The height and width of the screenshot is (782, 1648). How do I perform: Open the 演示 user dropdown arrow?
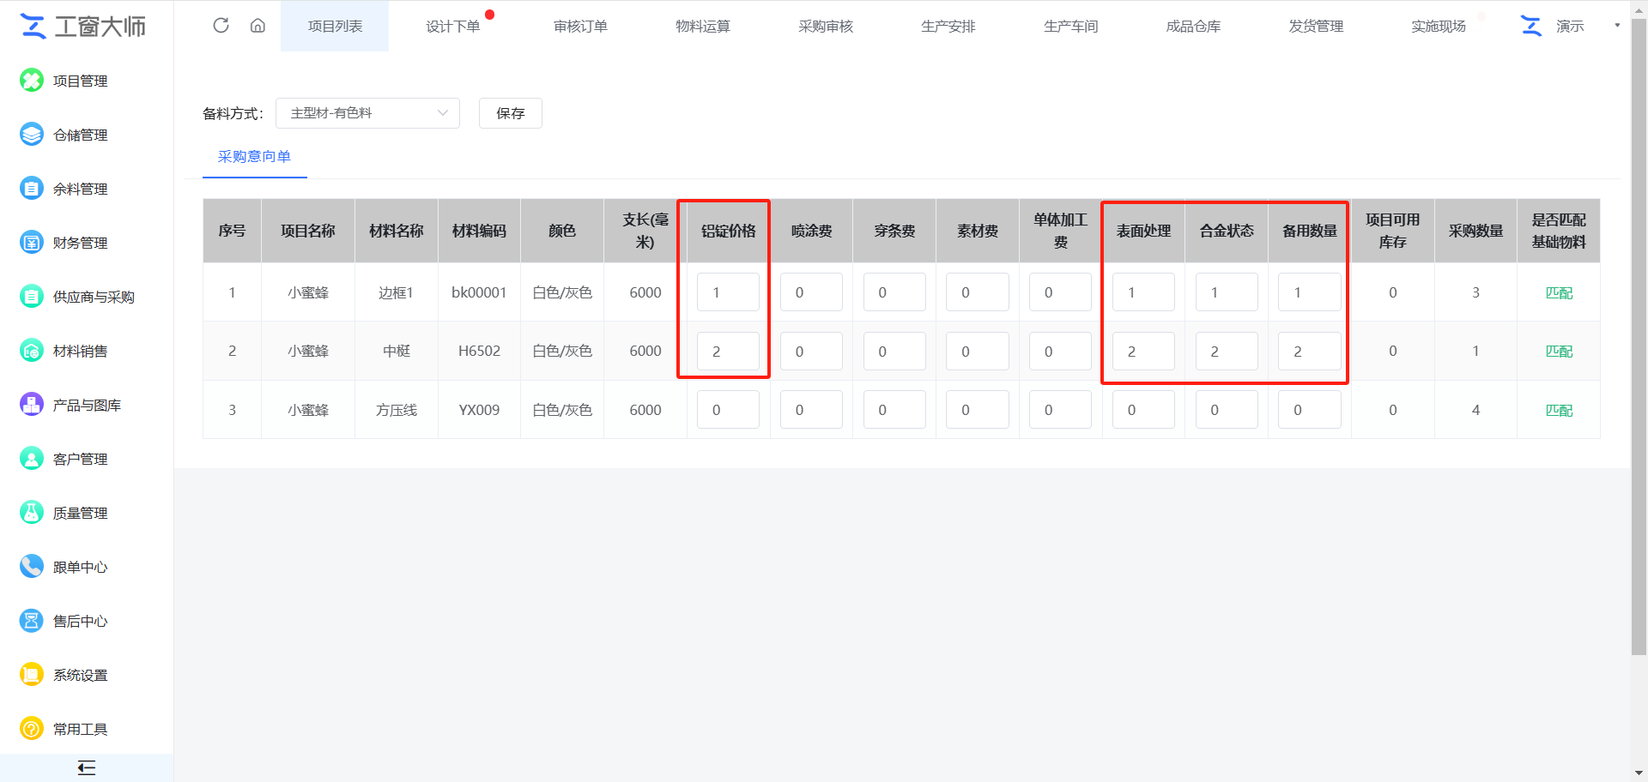pyautogui.click(x=1617, y=26)
